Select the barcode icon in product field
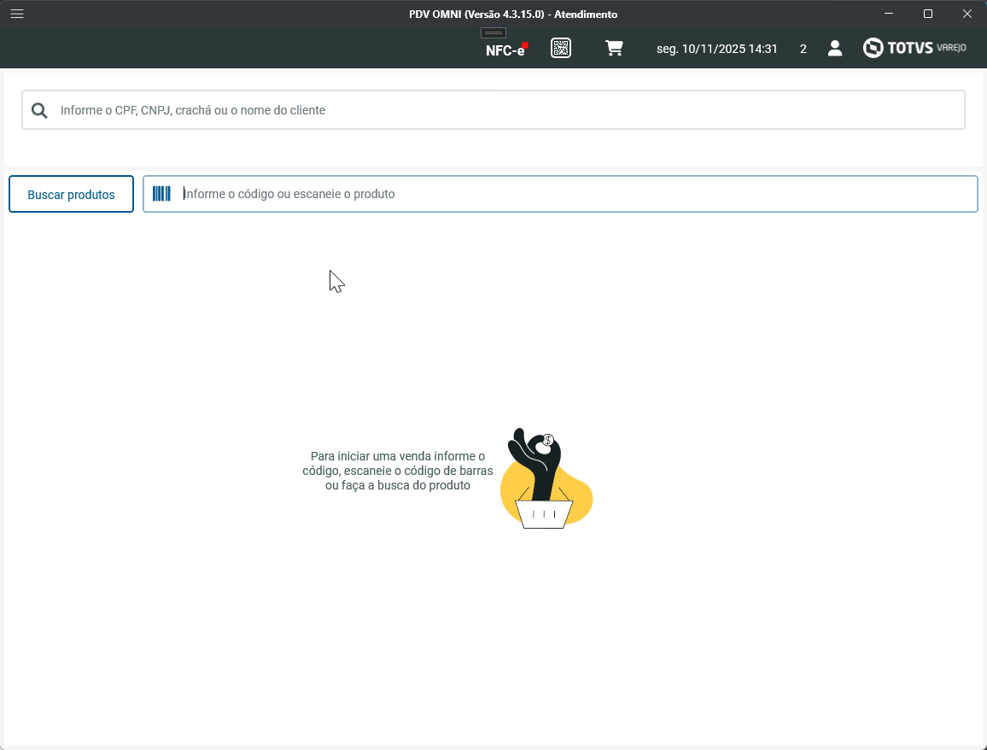 point(161,193)
